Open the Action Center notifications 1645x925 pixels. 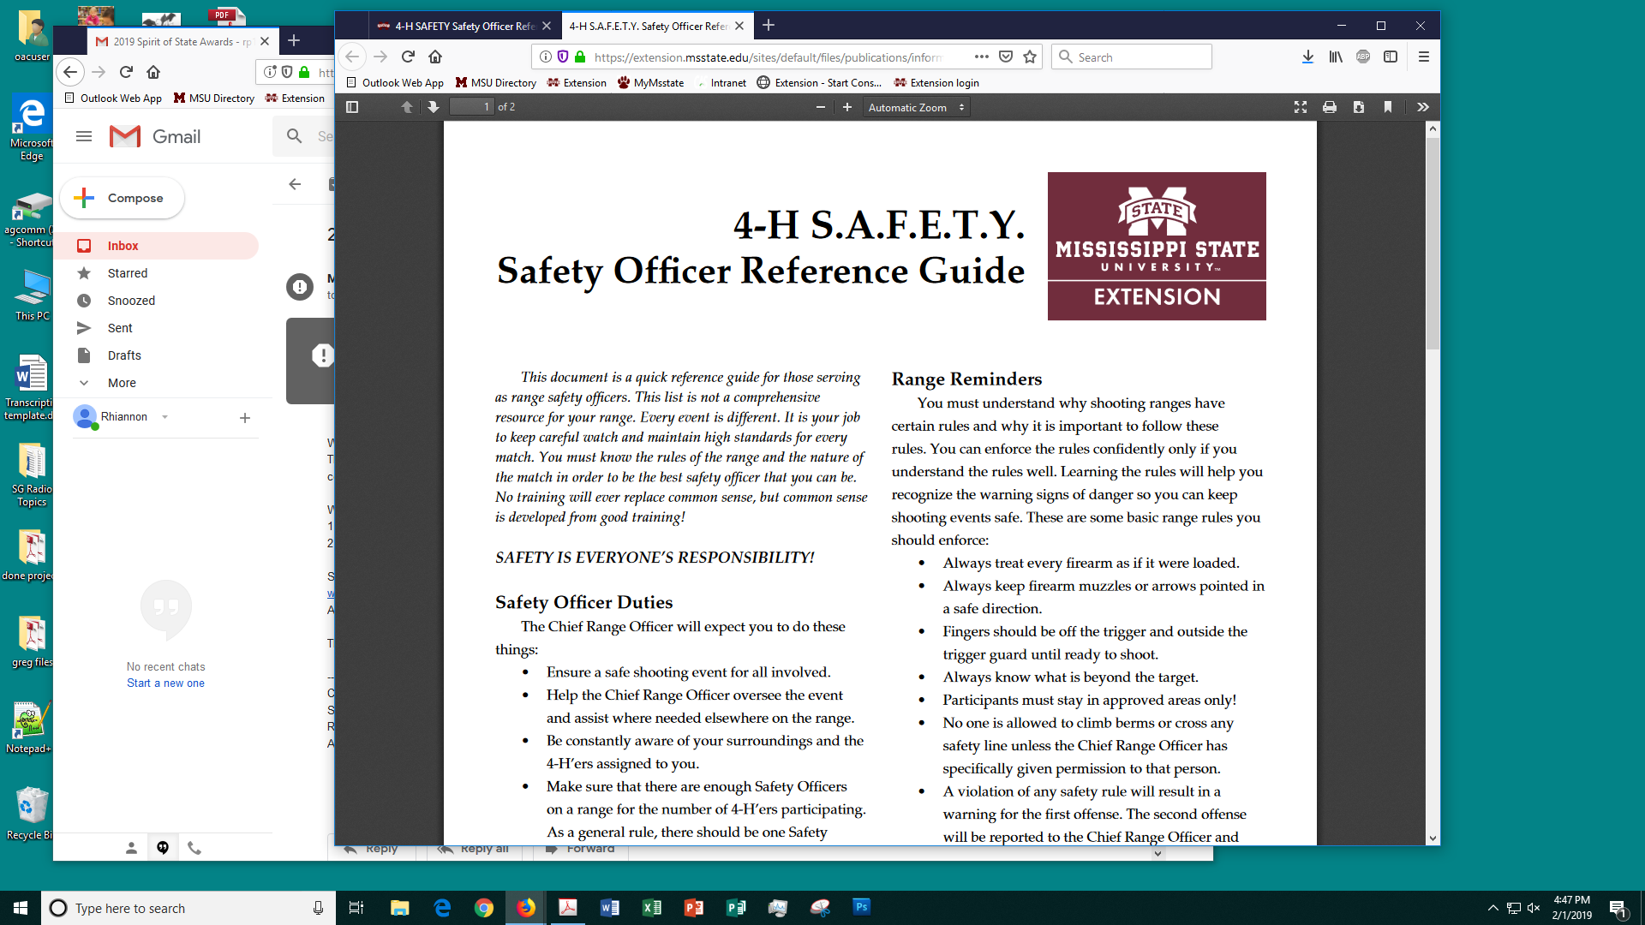(1618, 908)
